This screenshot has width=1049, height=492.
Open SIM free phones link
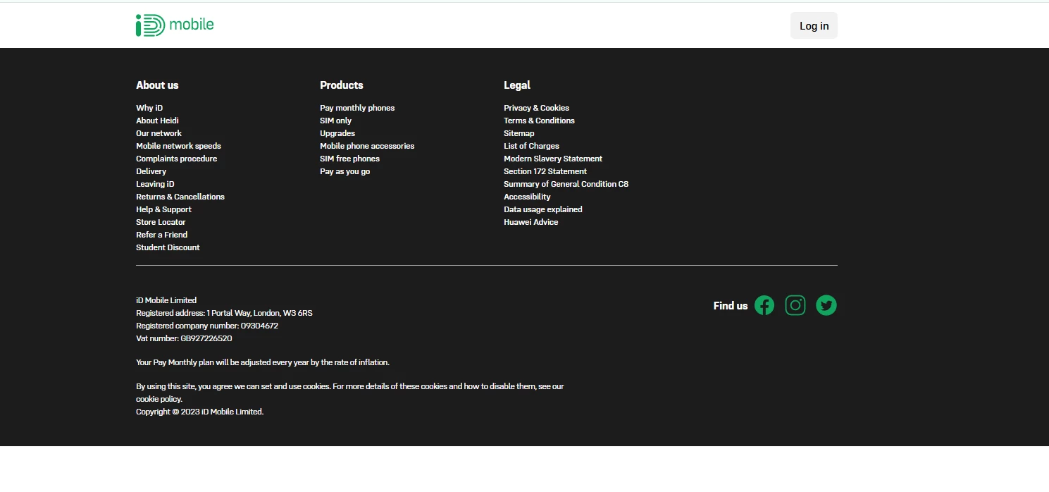tap(349, 159)
